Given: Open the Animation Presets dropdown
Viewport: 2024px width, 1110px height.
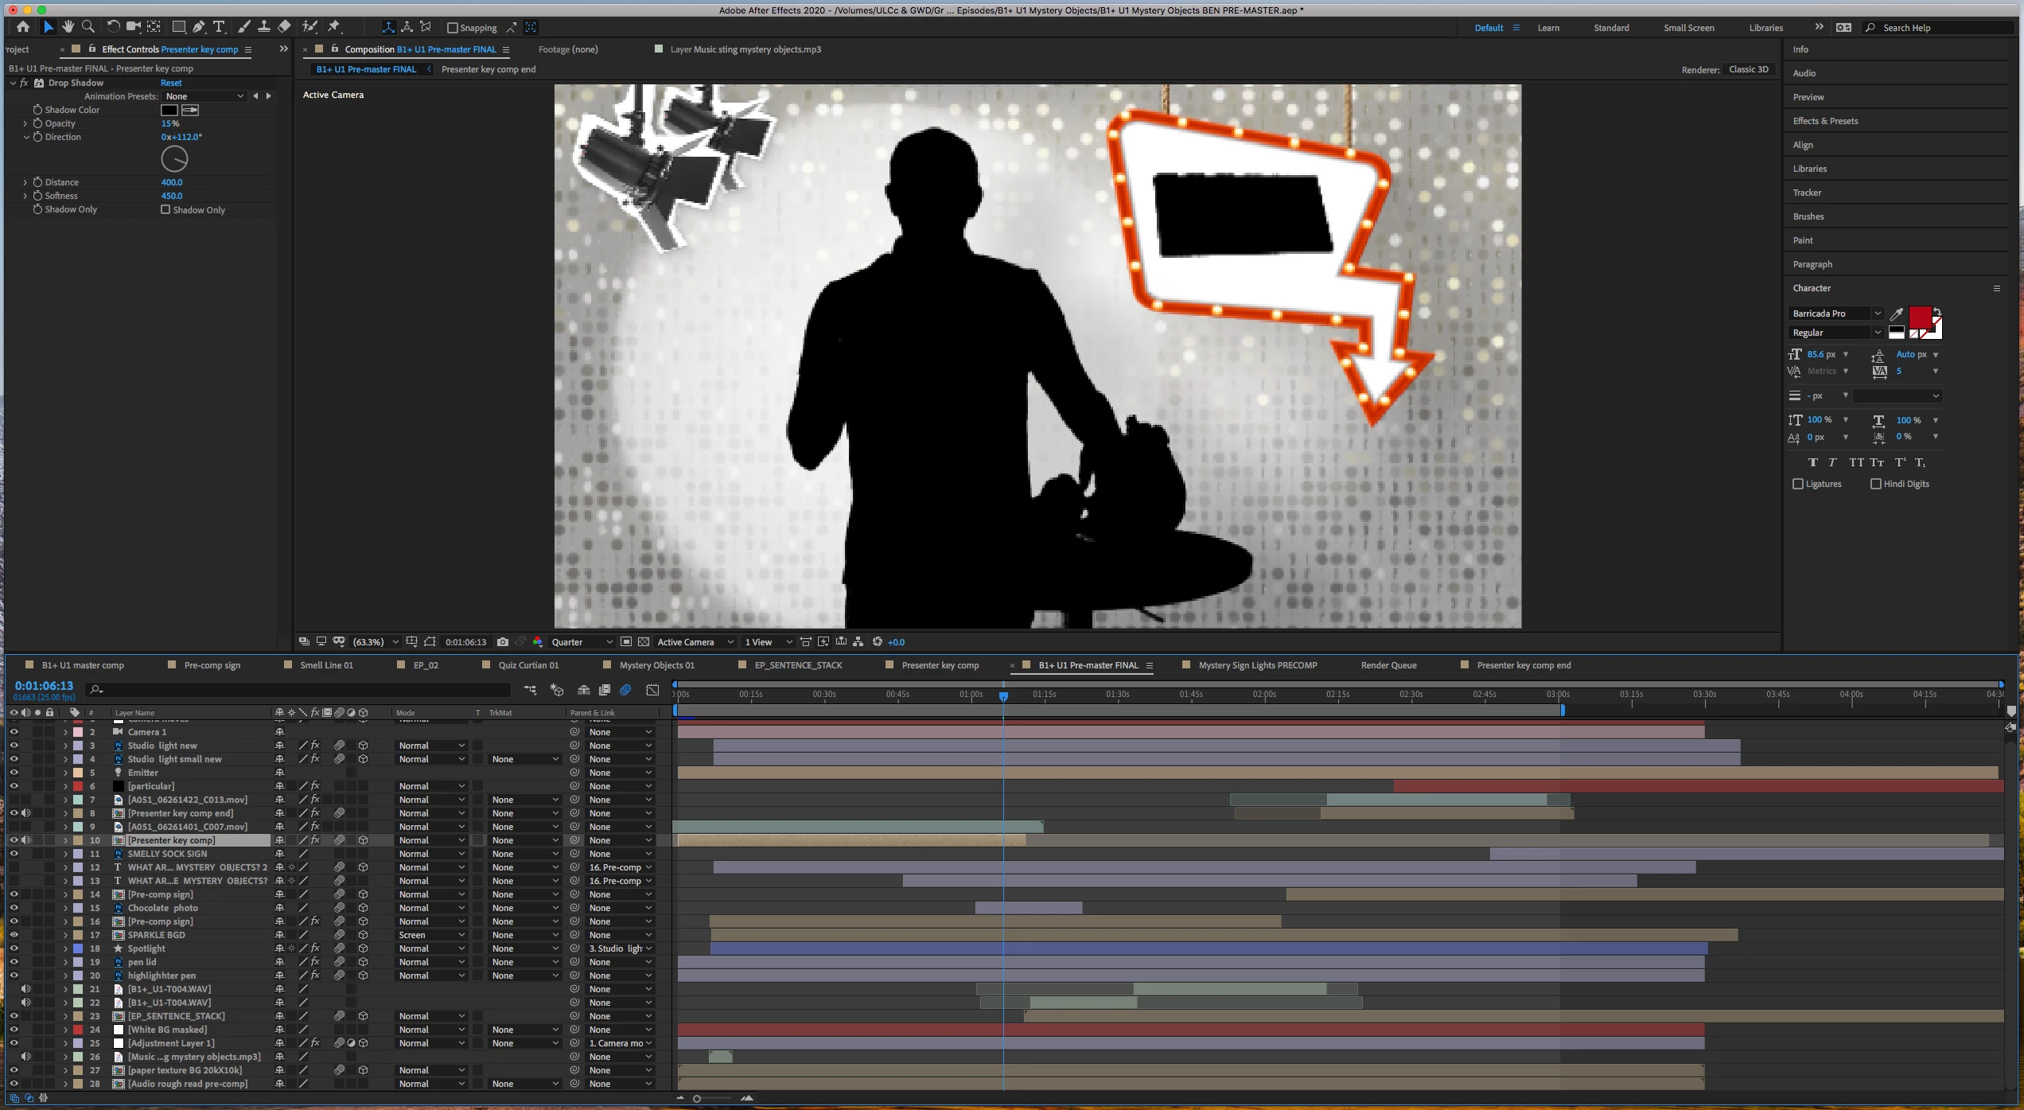Looking at the screenshot, I should 204,96.
